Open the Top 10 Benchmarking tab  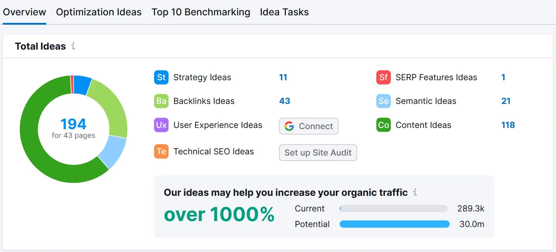coord(201,12)
